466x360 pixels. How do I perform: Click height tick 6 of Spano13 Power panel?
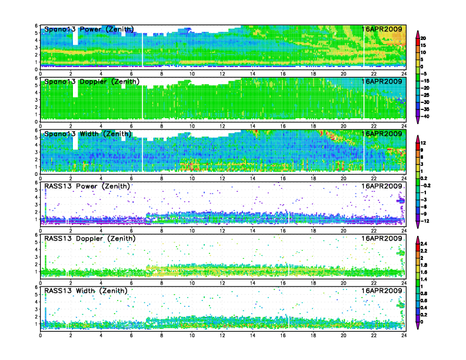pos(36,26)
